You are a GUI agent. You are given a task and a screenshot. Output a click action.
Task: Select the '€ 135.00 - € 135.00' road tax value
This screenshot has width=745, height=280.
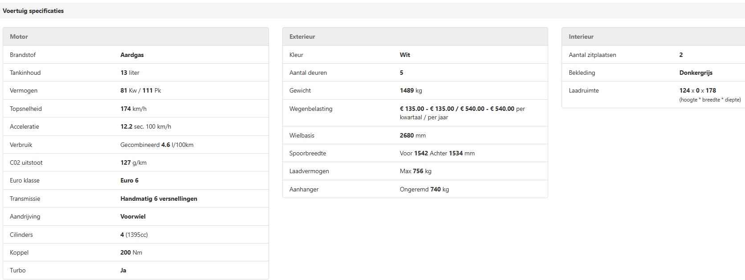427,109
